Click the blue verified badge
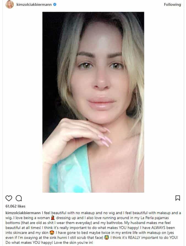Image resolution: width=186 pixels, height=246 pixels. 55,5
